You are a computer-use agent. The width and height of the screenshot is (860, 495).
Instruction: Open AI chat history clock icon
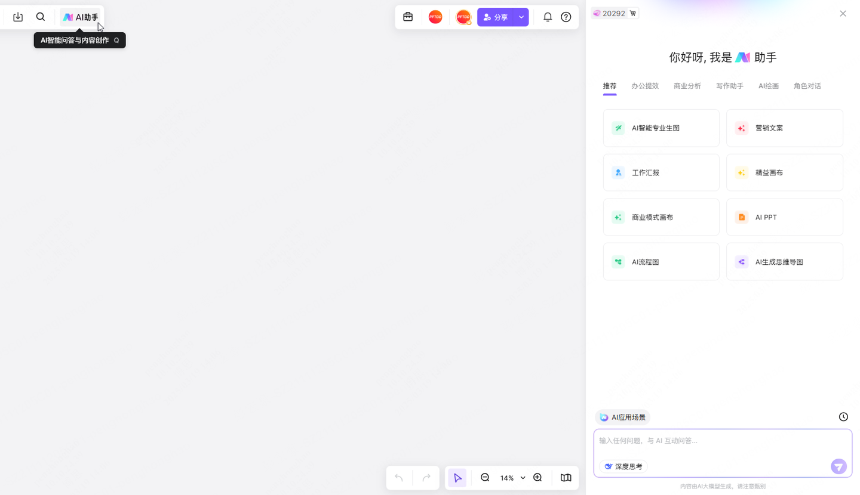(843, 417)
